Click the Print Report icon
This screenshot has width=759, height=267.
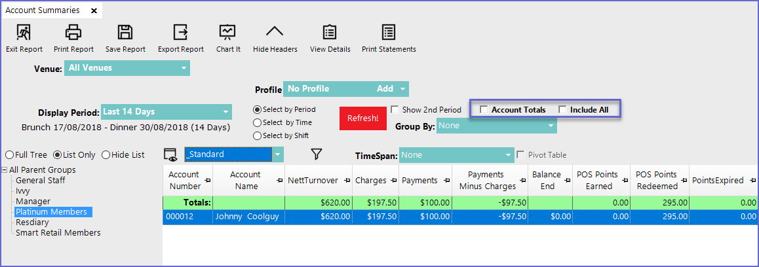point(73,32)
